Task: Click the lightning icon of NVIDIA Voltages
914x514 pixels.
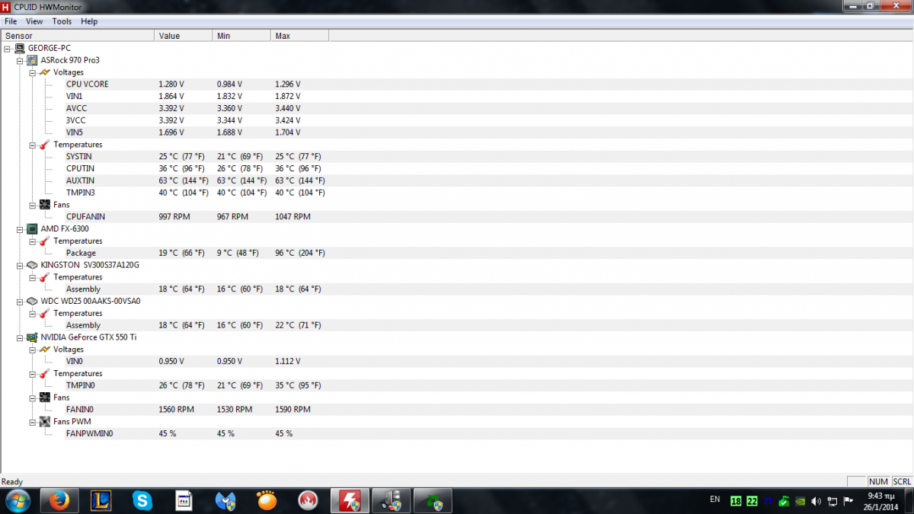Action: [x=44, y=350]
